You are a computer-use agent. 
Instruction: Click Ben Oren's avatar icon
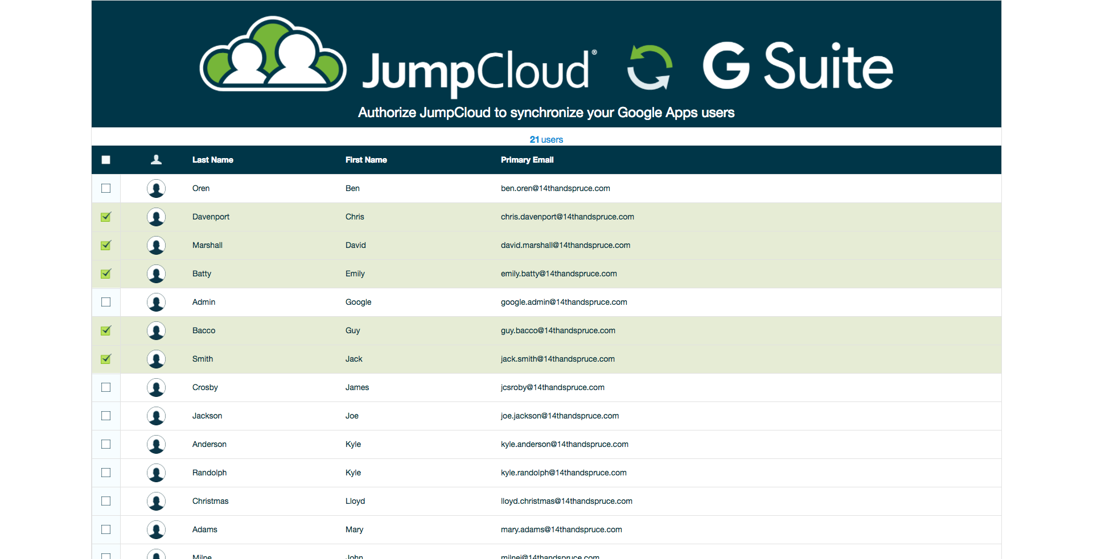[156, 188]
